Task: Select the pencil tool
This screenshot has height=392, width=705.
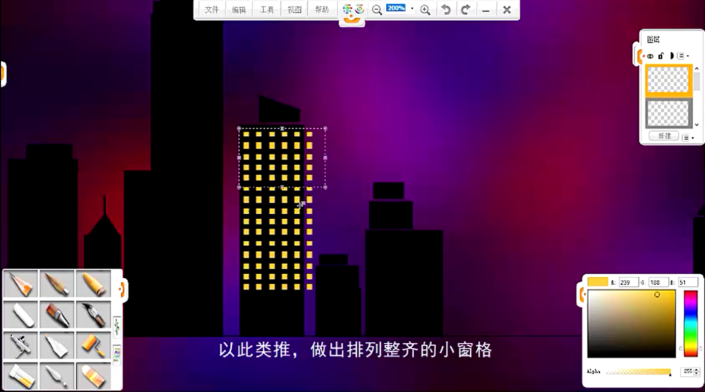Action: [21, 283]
